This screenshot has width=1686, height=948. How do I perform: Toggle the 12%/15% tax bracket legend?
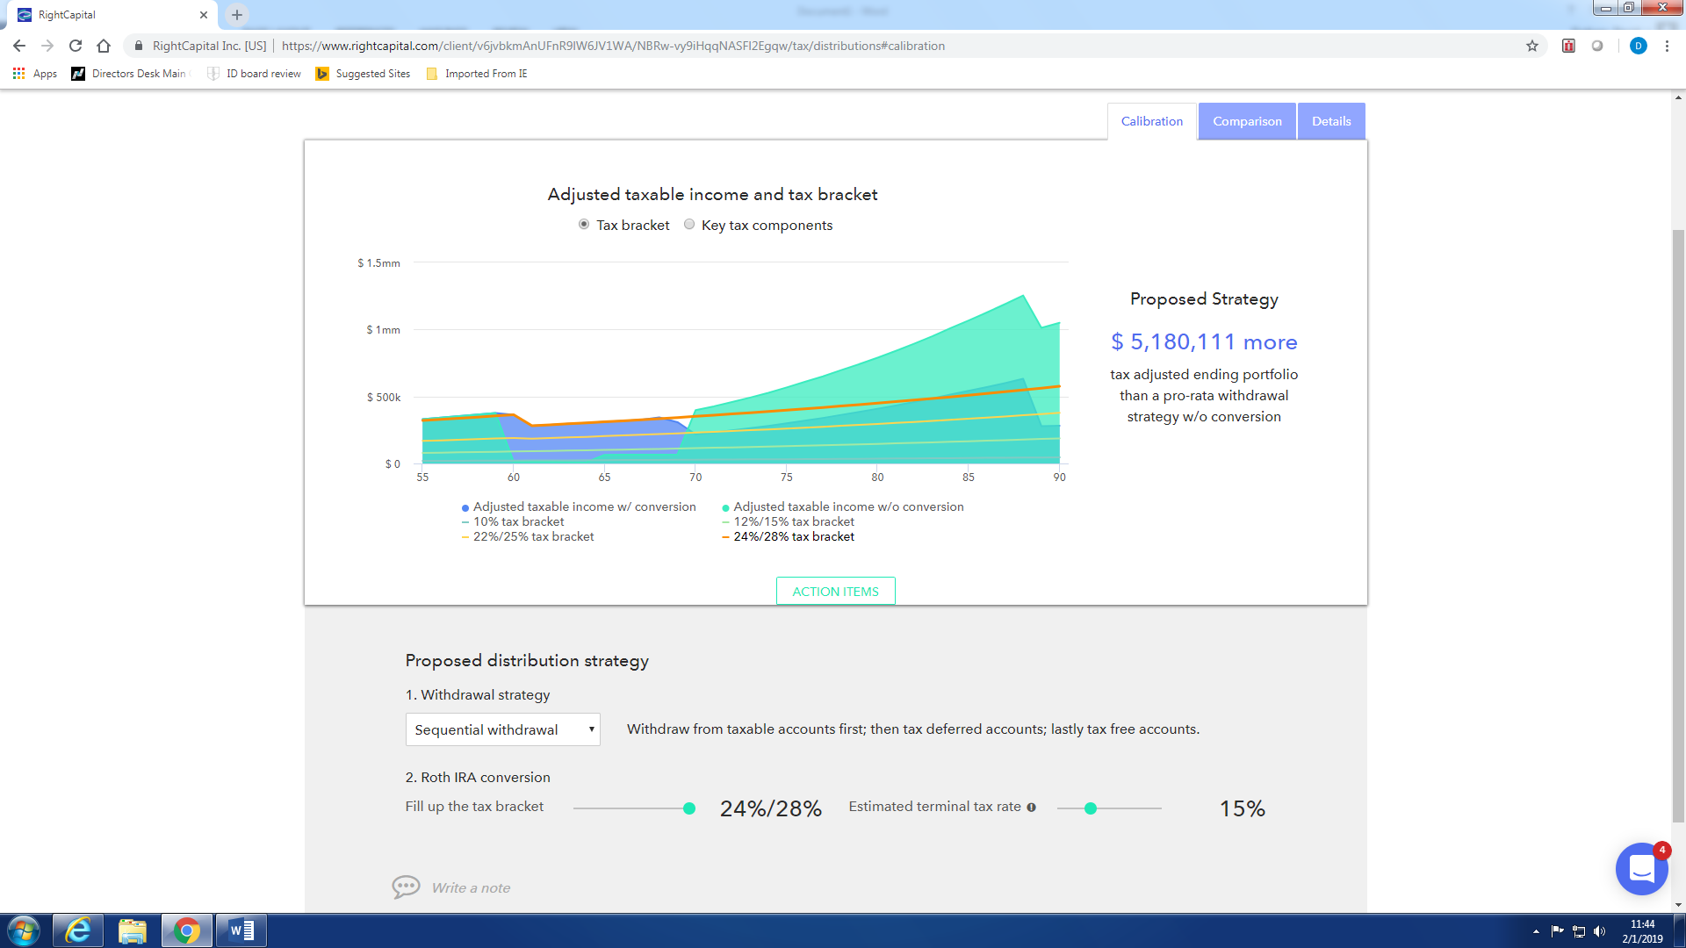tap(788, 521)
